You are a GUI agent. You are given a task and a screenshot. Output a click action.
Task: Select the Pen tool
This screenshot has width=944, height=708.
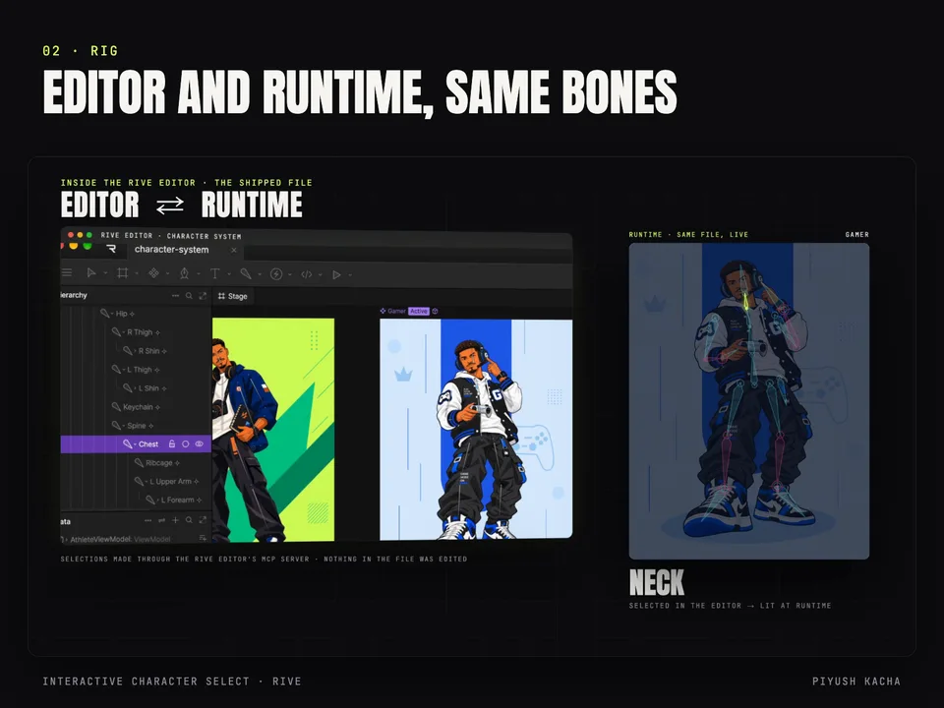tap(184, 274)
